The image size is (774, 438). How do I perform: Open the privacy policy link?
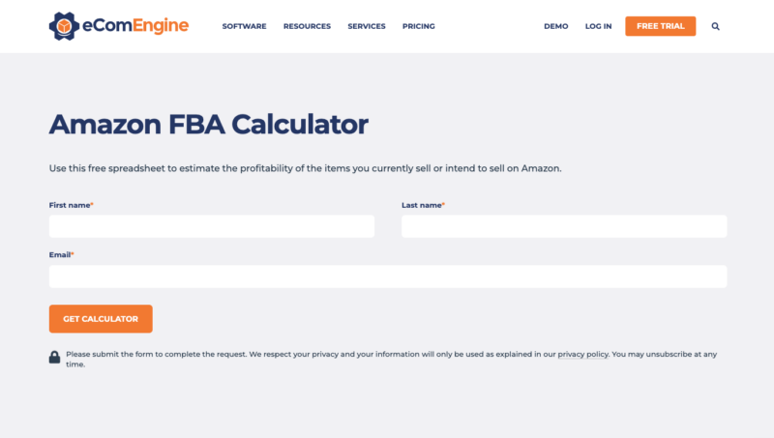point(583,354)
